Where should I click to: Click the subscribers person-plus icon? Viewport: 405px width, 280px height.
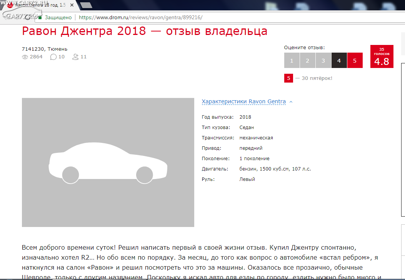pos(75,57)
